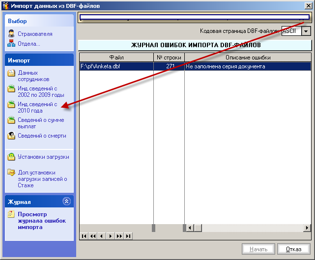315x260 pixels.
Task: Click the Отказ button
Action: tap(294, 249)
